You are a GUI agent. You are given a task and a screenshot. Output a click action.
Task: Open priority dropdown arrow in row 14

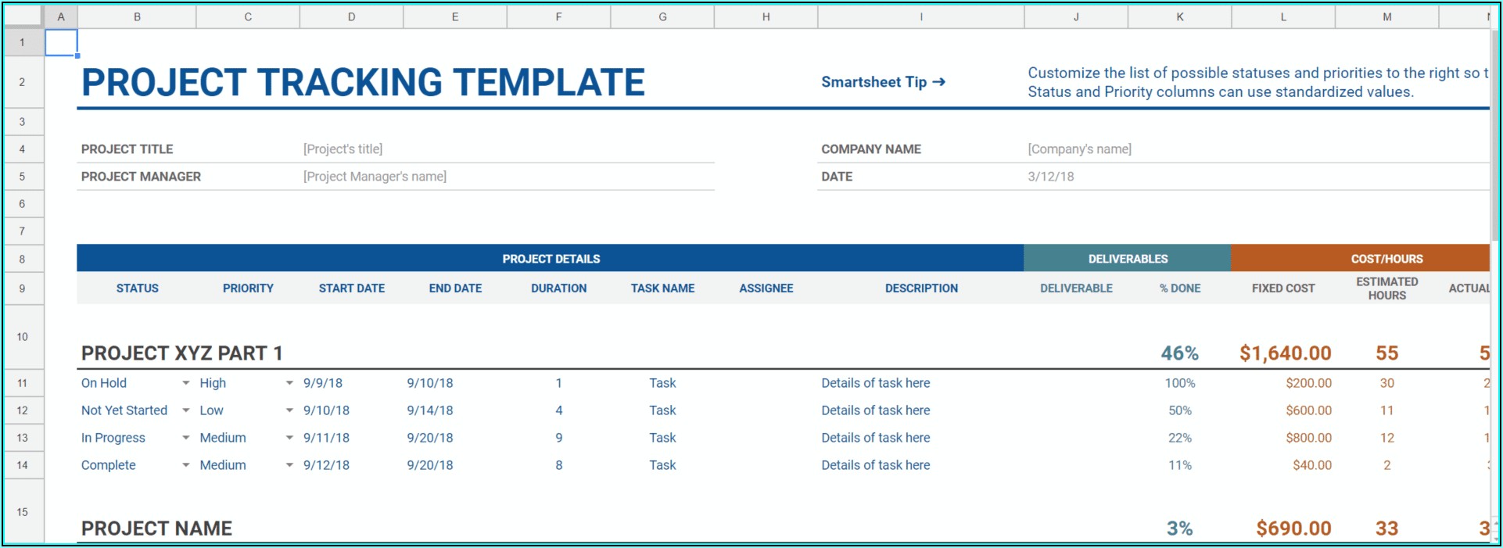pos(289,465)
